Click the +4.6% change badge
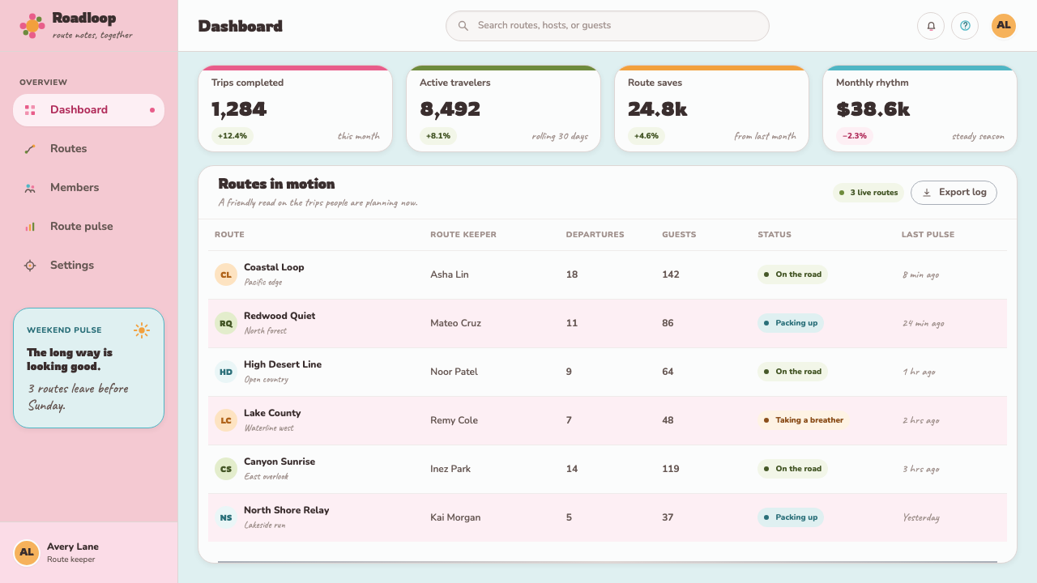1037x583 pixels. tap(647, 136)
